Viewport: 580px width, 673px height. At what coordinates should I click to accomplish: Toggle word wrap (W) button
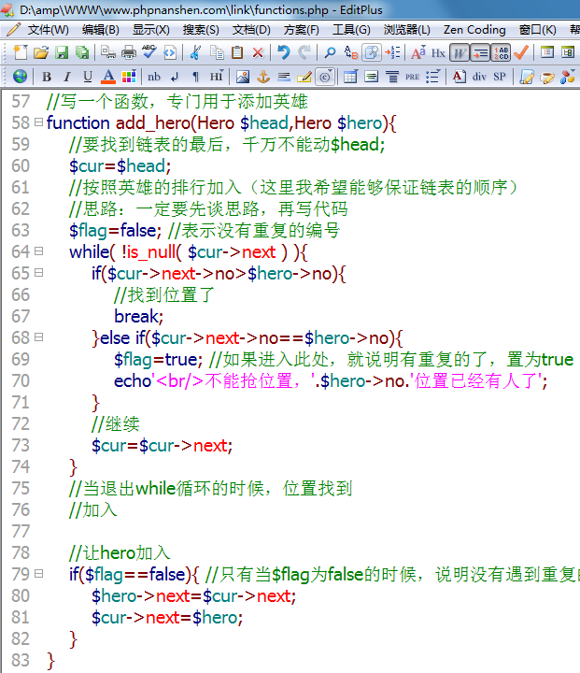460,52
